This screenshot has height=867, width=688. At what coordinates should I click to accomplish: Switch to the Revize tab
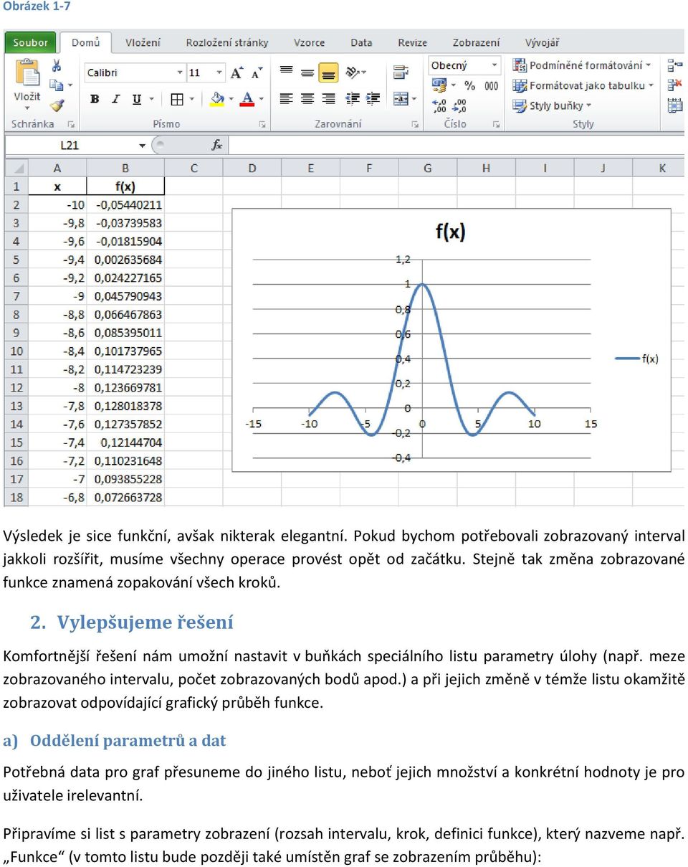tap(412, 42)
